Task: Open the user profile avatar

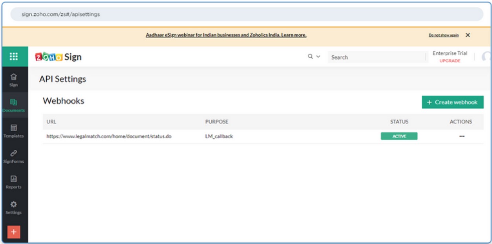Action: point(486,57)
